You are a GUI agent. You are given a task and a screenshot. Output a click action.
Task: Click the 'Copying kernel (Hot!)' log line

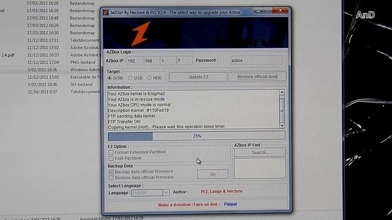tap(166, 127)
